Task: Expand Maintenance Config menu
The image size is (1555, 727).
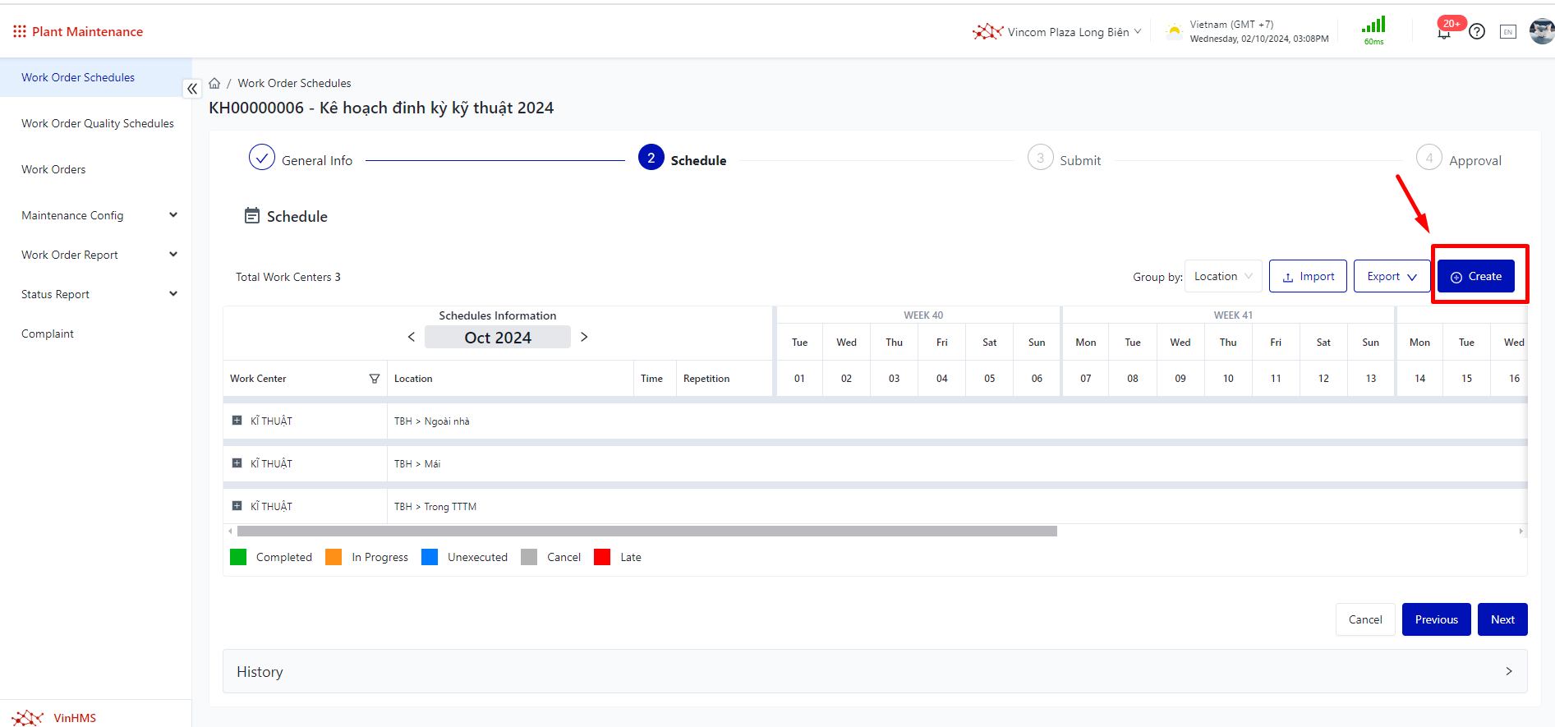Action: (99, 215)
